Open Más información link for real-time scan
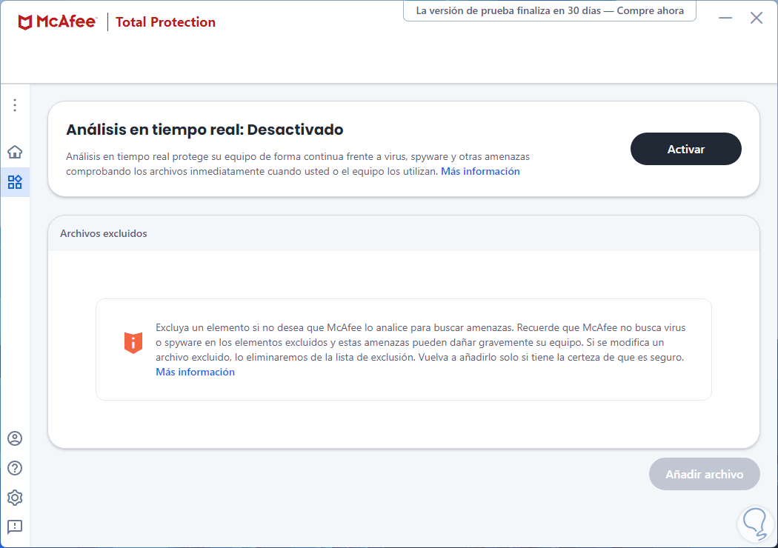 (480, 172)
